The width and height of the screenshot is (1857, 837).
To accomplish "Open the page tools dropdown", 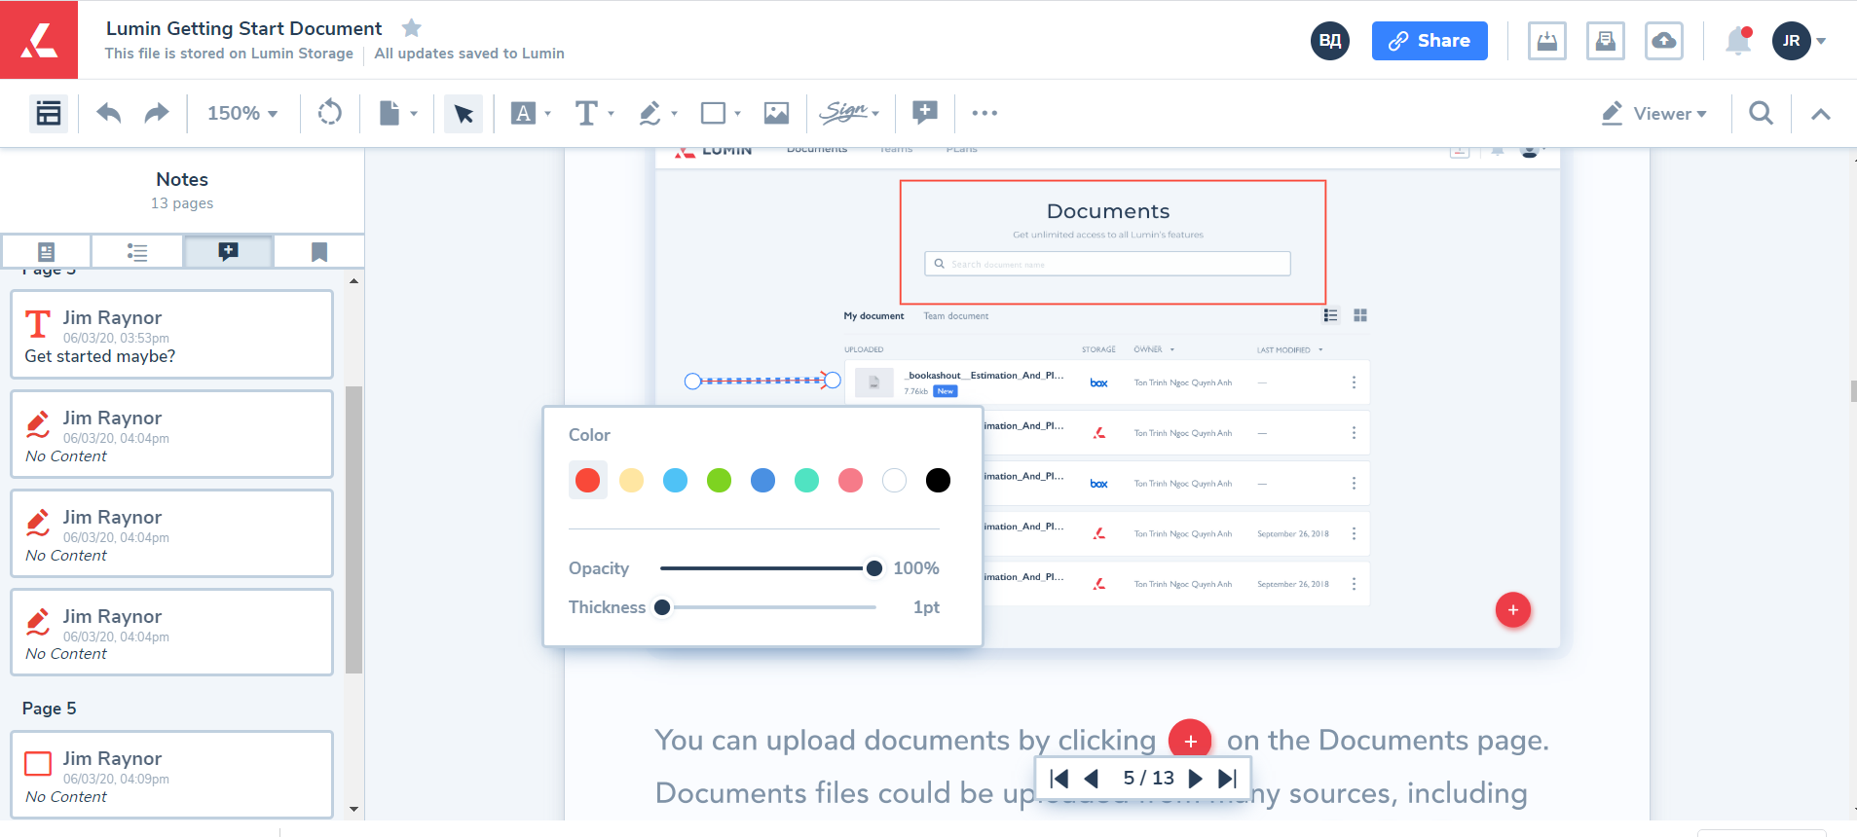I will pyautogui.click(x=398, y=114).
